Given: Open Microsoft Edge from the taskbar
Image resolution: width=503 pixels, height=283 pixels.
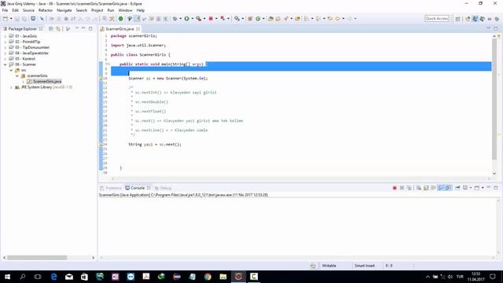Looking at the screenshot, I should 53,277.
